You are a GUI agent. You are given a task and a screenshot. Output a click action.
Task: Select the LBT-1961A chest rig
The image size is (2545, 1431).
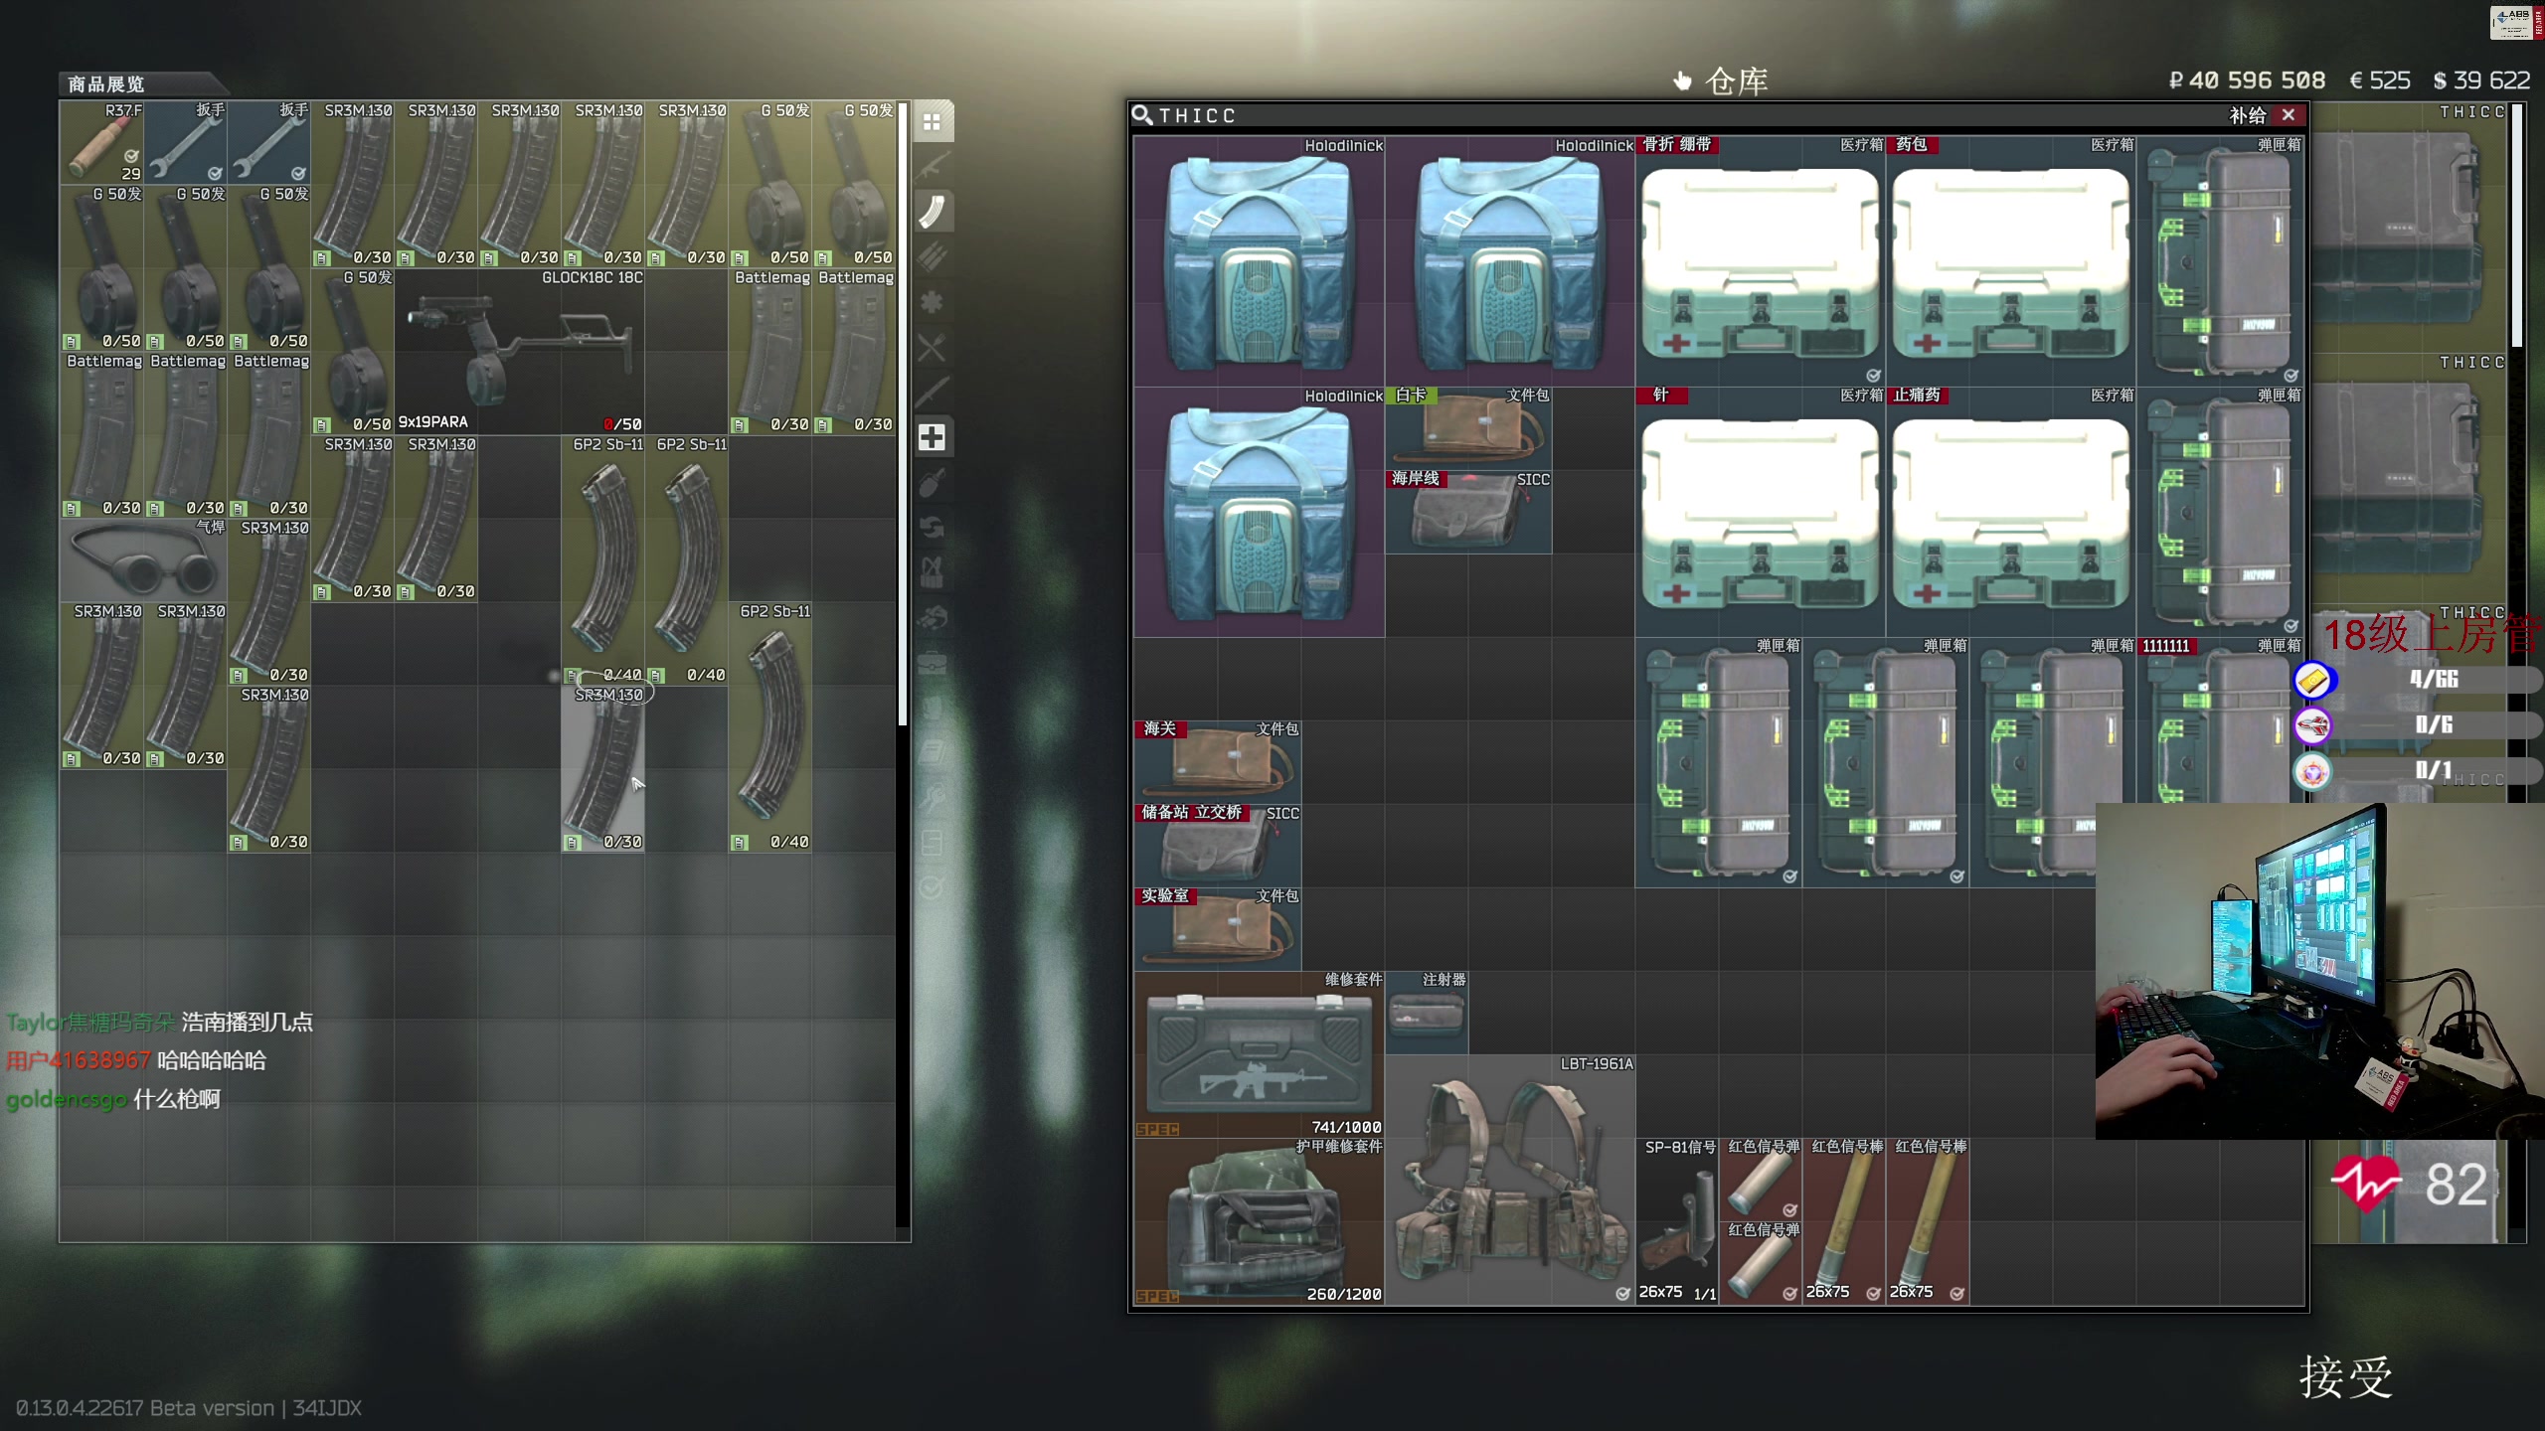[1510, 1180]
